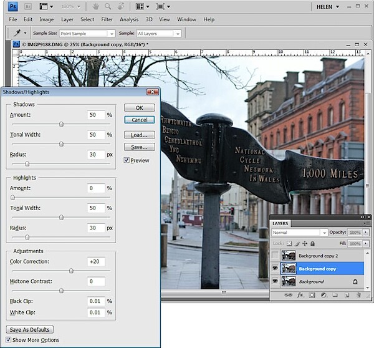Toggle the Preview checkbox

point(127,160)
